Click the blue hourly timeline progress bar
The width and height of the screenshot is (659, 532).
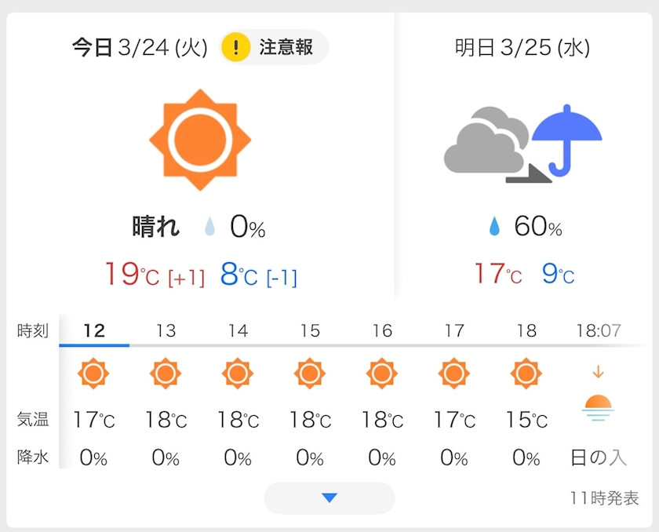94,344
